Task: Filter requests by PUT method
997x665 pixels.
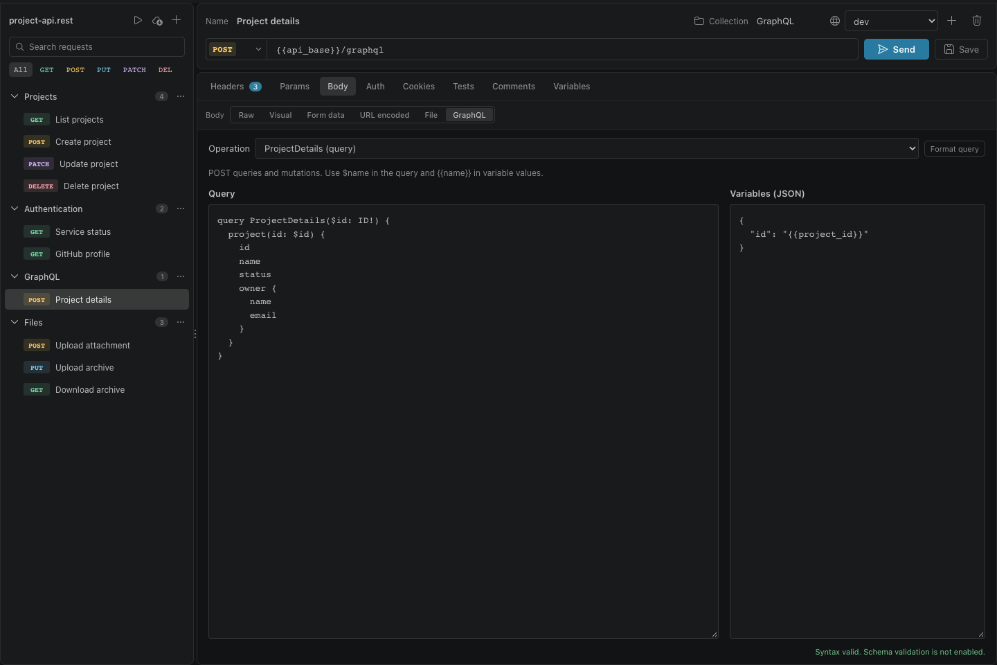Action: (104, 70)
